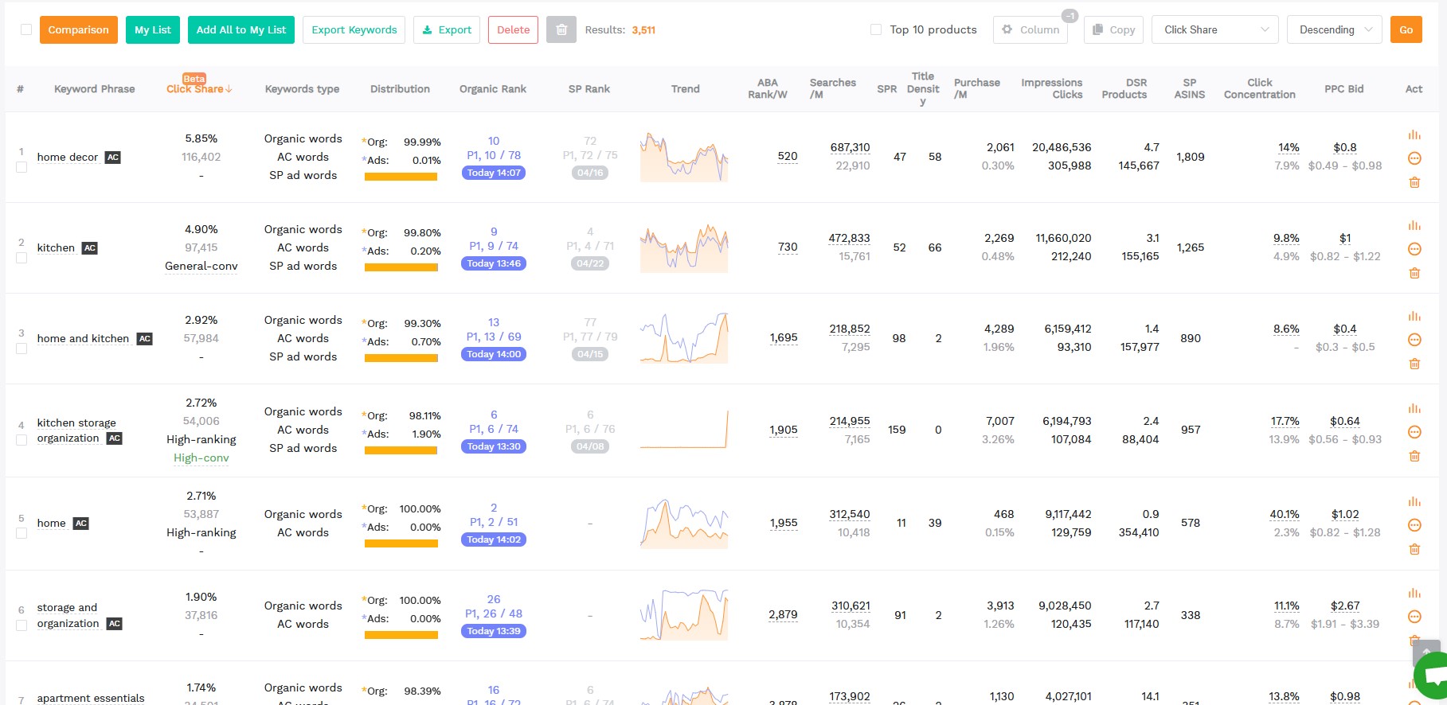Enable the Top 10 products checkbox

[x=876, y=29]
